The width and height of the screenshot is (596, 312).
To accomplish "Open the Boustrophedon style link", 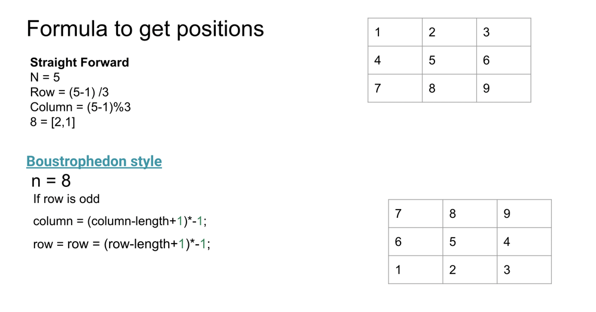I will point(94,161).
